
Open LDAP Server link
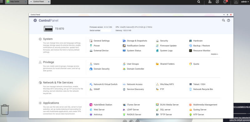point(133,110)
